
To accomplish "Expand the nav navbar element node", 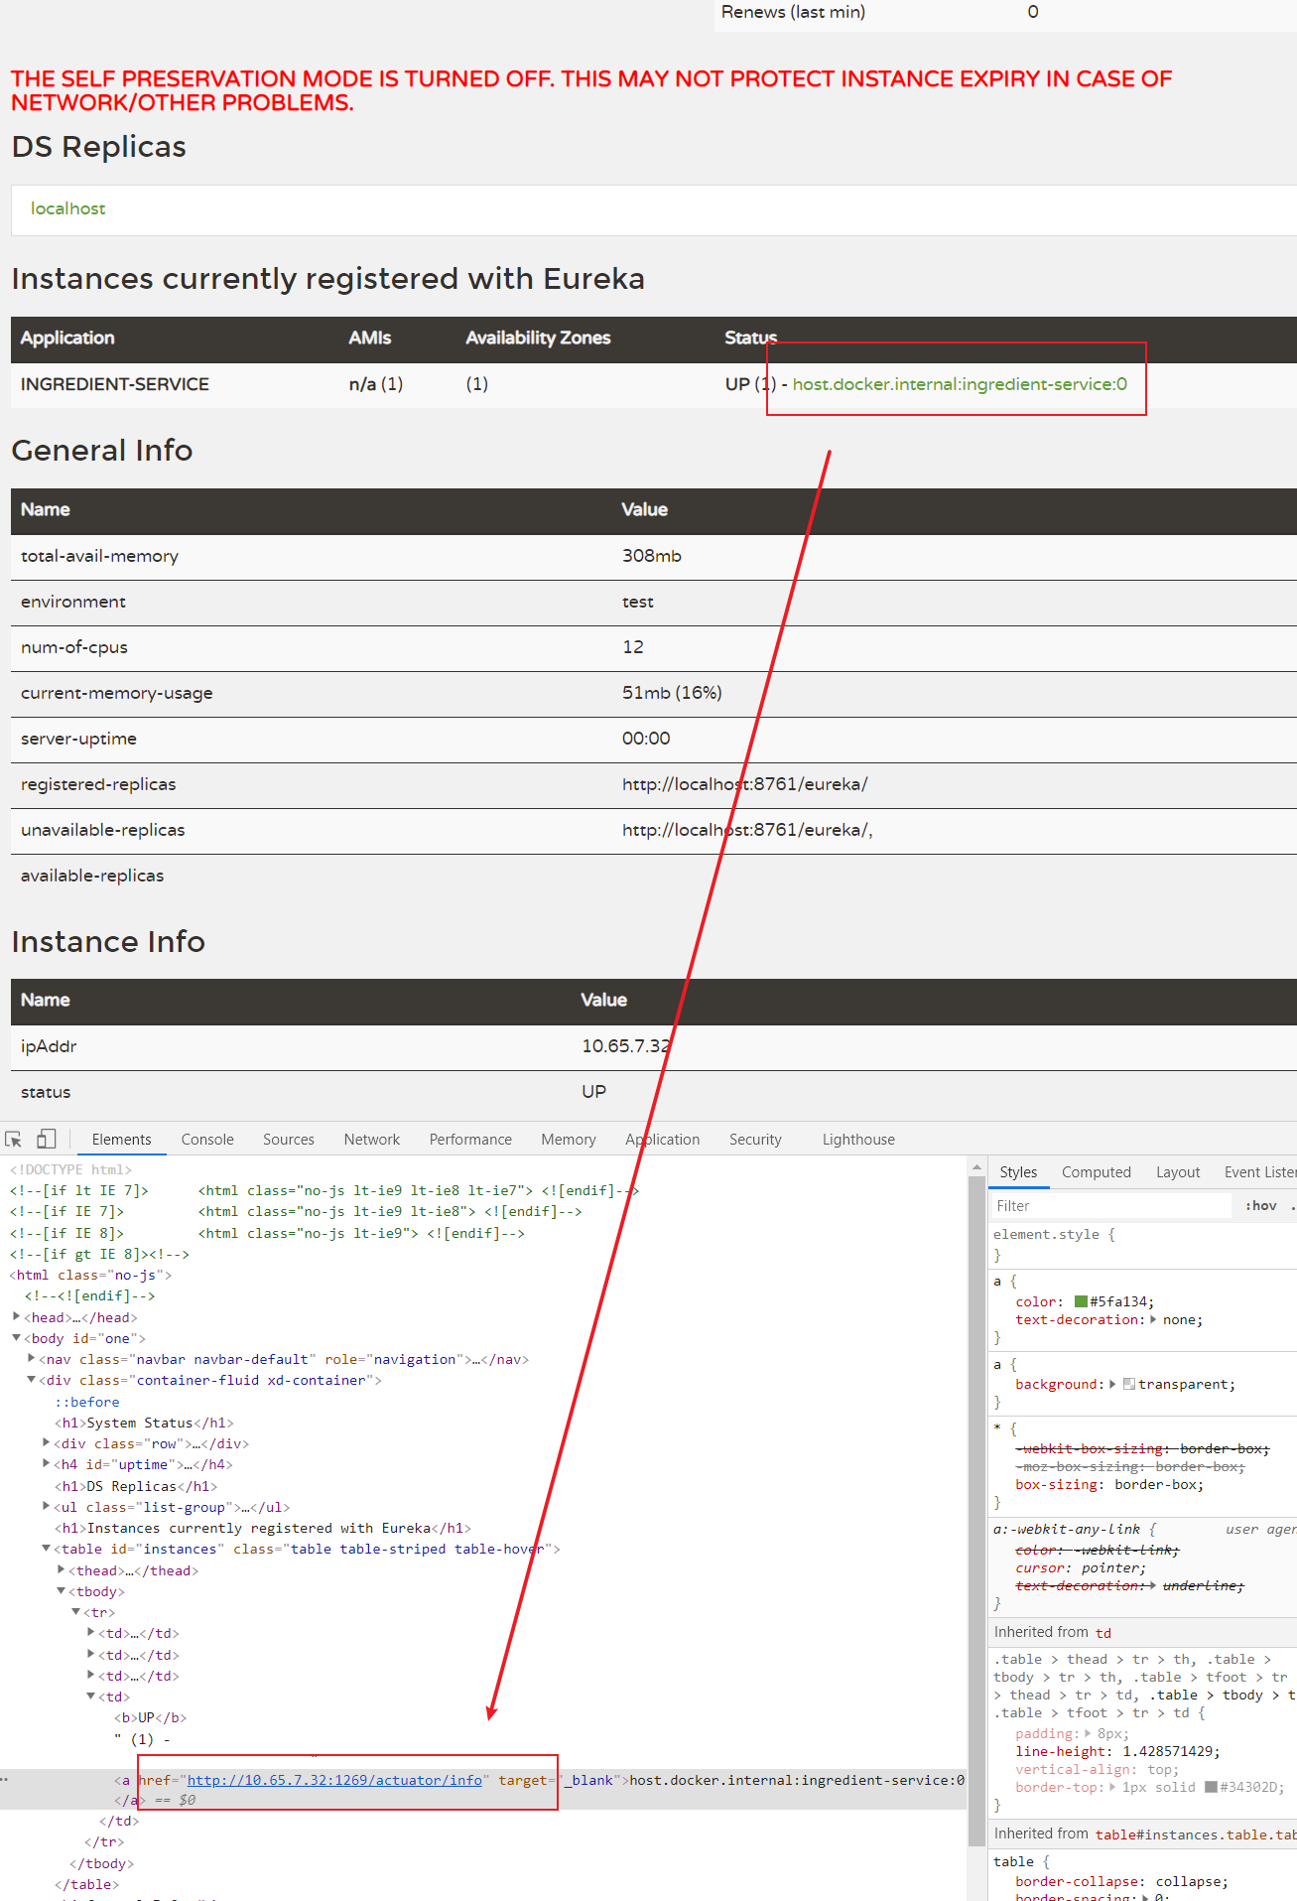I will [32, 1359].
